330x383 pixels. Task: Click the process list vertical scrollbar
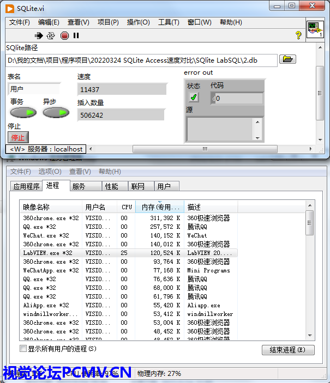click(310, 272)
